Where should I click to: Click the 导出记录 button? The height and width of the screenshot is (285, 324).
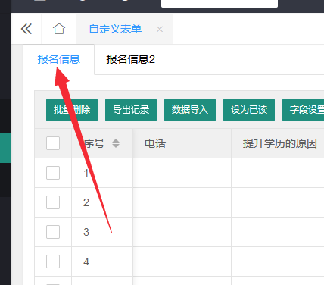(x=131, y=110)
